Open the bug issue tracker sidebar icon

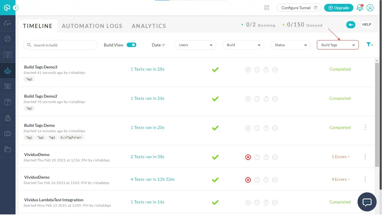point(8,118)
